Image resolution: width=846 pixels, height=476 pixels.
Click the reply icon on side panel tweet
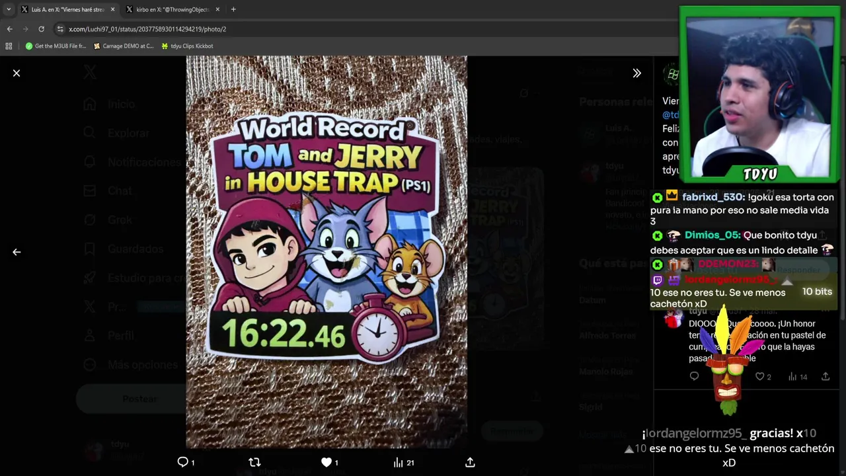[694, 376]
